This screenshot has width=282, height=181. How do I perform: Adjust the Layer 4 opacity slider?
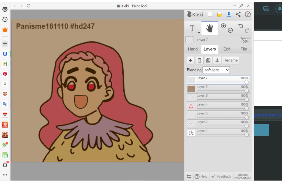tap(246, 108)
